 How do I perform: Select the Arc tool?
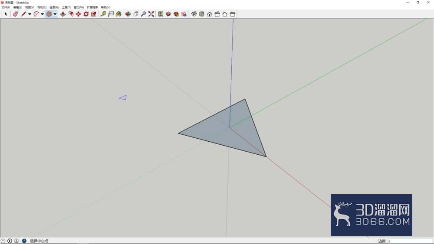36,14
